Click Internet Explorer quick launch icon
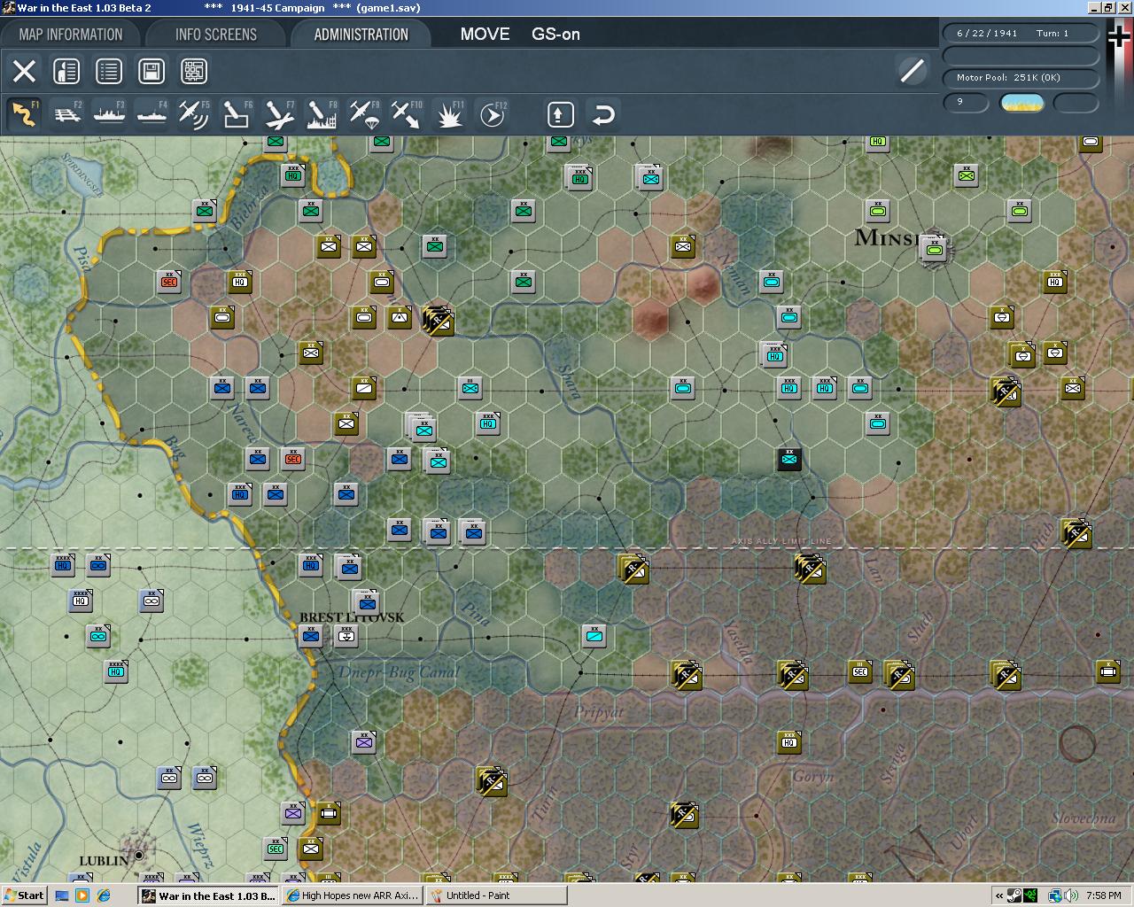This screenshot has width=1134, height=907. pos(104,895)
